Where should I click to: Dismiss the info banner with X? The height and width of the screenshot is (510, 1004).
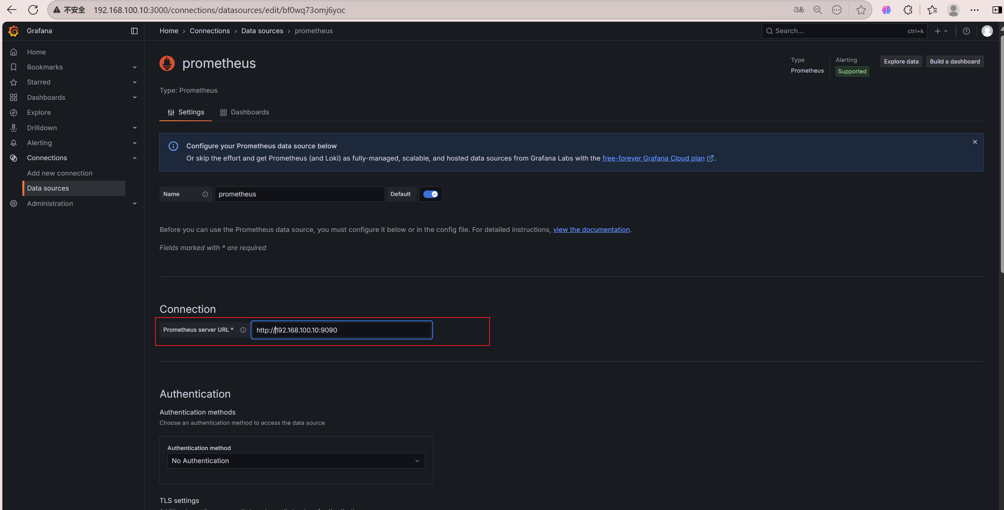(x=975, y=142)
